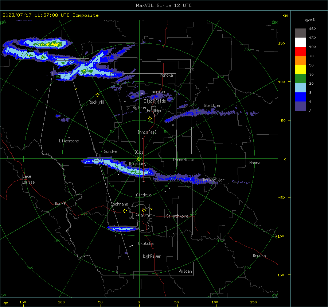Screen dimensions: 328x307
Task: Click the Sylvan label
Action: (x=139, y=108)
